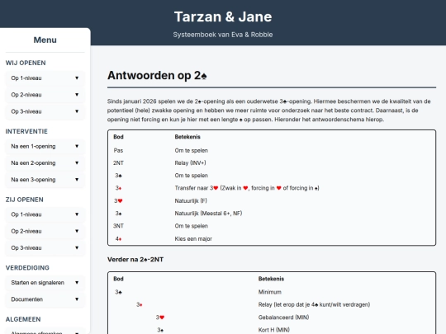Click the 'Natuurlijk (F)' meaning cell

(191, 200)
